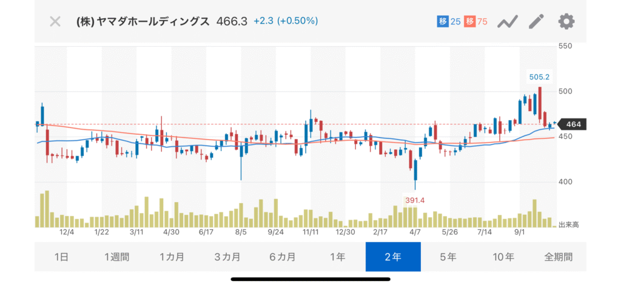Show the 1年 chart period
621x287 pixels.
click(337, 257)
